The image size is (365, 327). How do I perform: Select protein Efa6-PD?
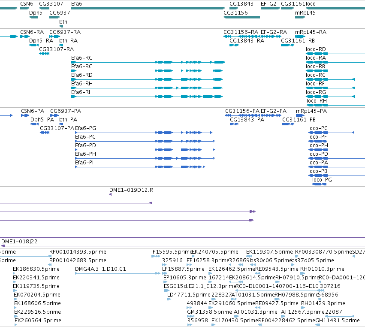(x=85, y=145)
